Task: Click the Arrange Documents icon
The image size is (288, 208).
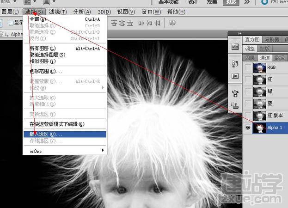Action: click(x=27, y=2)
